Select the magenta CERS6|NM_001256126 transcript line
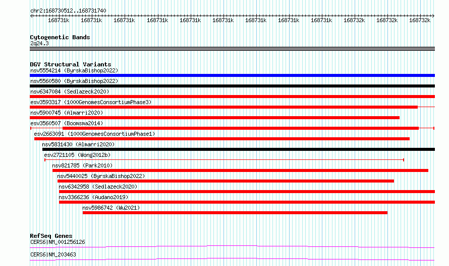This screenshot has width=449, height=266. (232, 246)
